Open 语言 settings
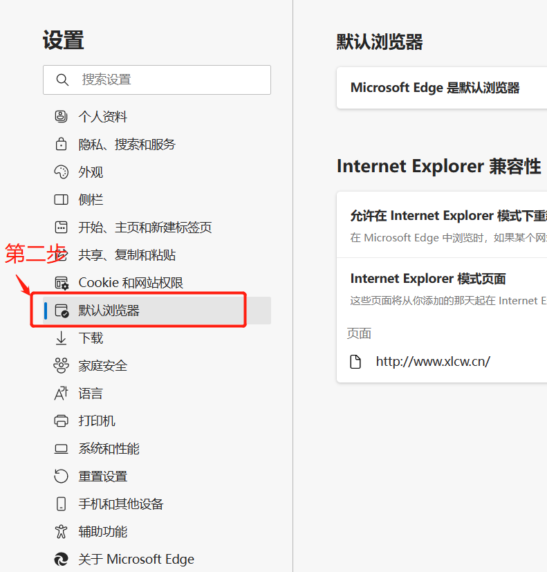 pyautogui.click(x=157, y=394)
